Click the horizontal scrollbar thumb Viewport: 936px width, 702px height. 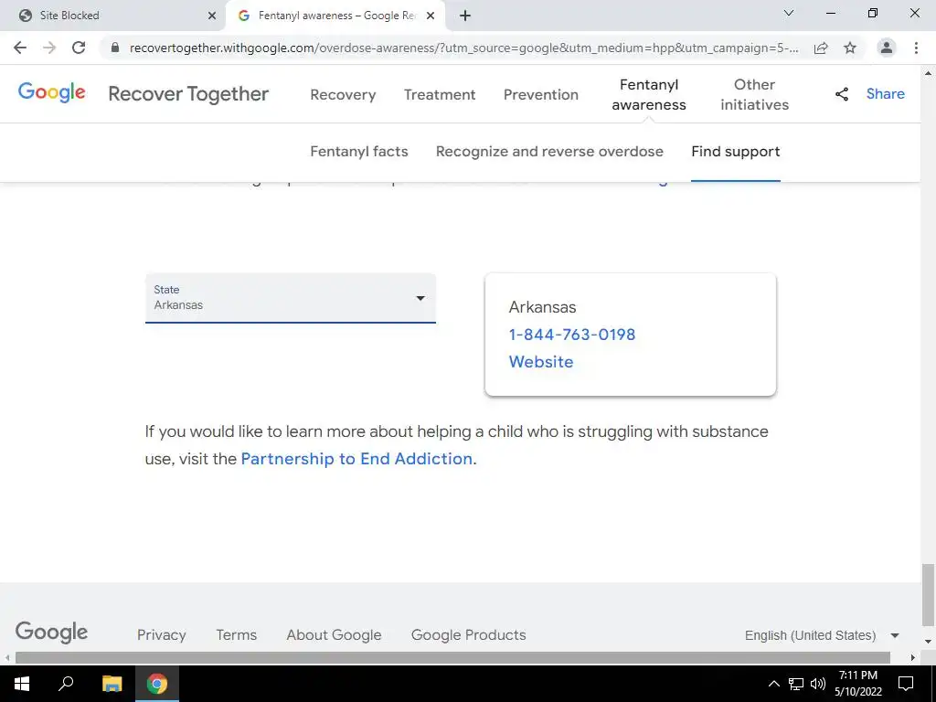(452, 658)
